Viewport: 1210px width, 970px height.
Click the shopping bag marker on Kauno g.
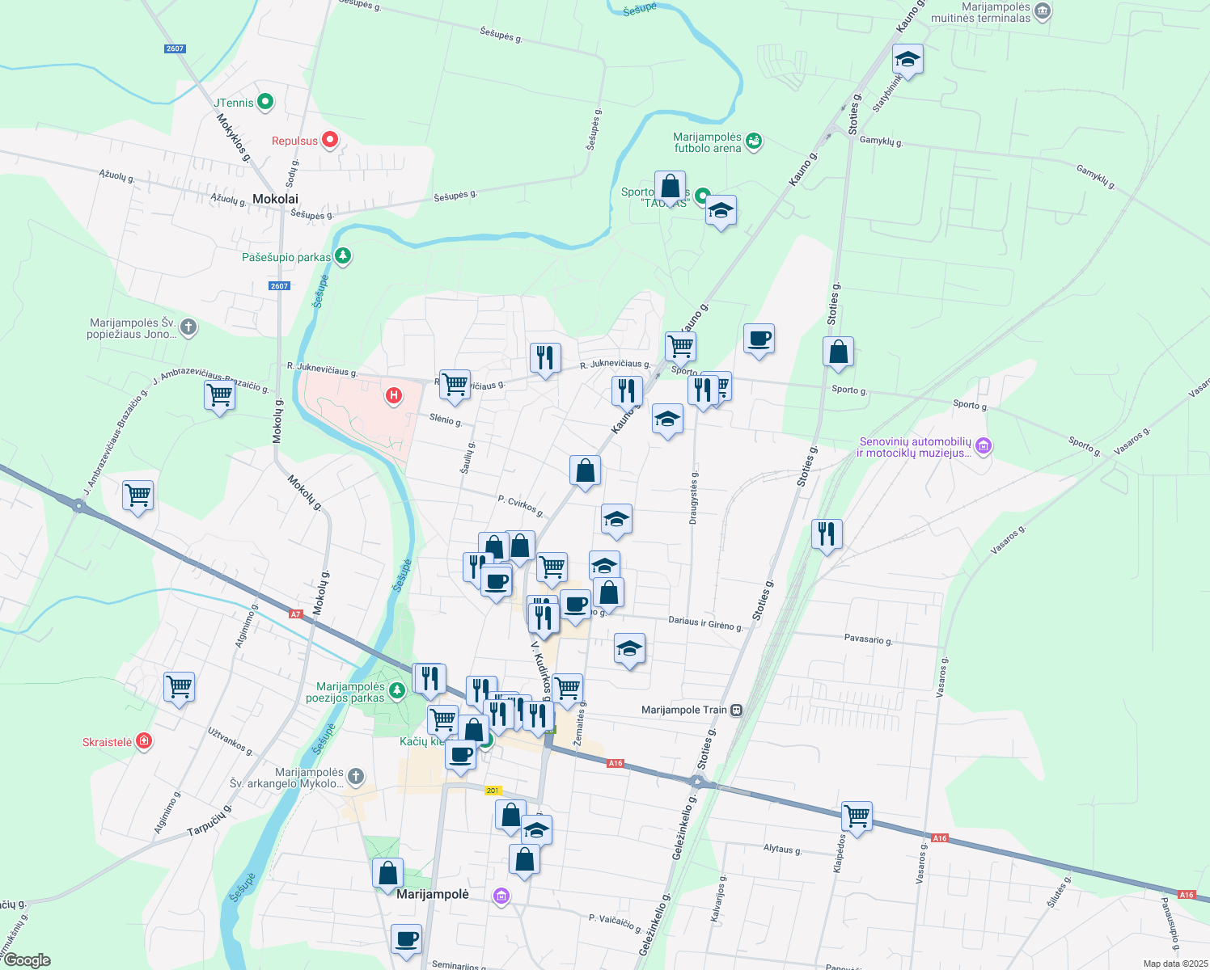click(x=585, y=471)
